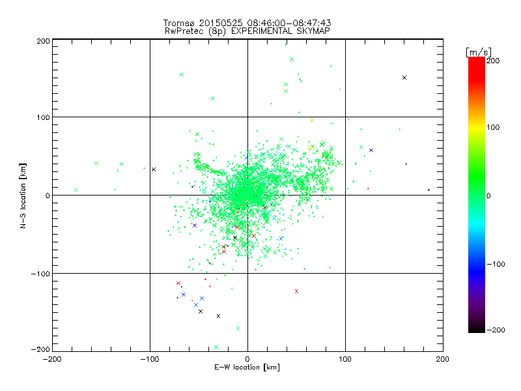Click the "E-W location [km]" axis label

click(247, 368)
